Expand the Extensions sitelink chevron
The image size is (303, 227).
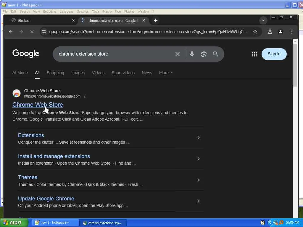[x=199, y=138]
